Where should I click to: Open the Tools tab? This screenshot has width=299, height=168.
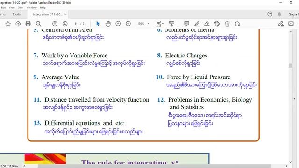click(16, 14)
